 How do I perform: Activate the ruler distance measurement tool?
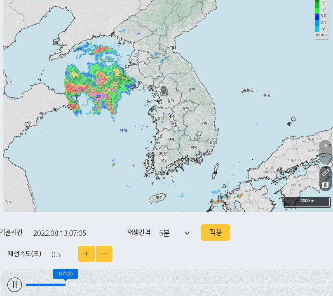[x=325, y=172]
